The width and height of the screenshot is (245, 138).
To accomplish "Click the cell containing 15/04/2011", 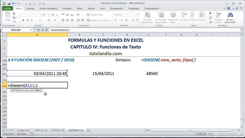I will [x=103, y=73].
